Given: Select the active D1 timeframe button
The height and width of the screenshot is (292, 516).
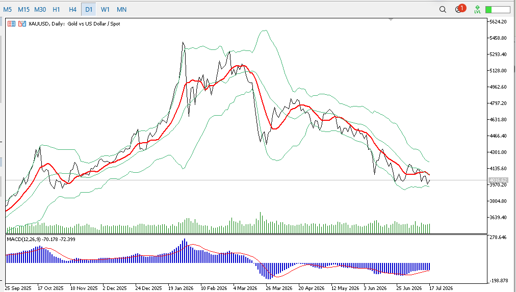Looking at the screenshot, I should (89, 10).
